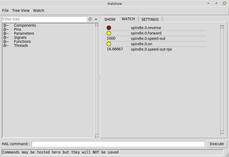
Task: Focus the Filter tree input field
Action: (x=45, y=19)
